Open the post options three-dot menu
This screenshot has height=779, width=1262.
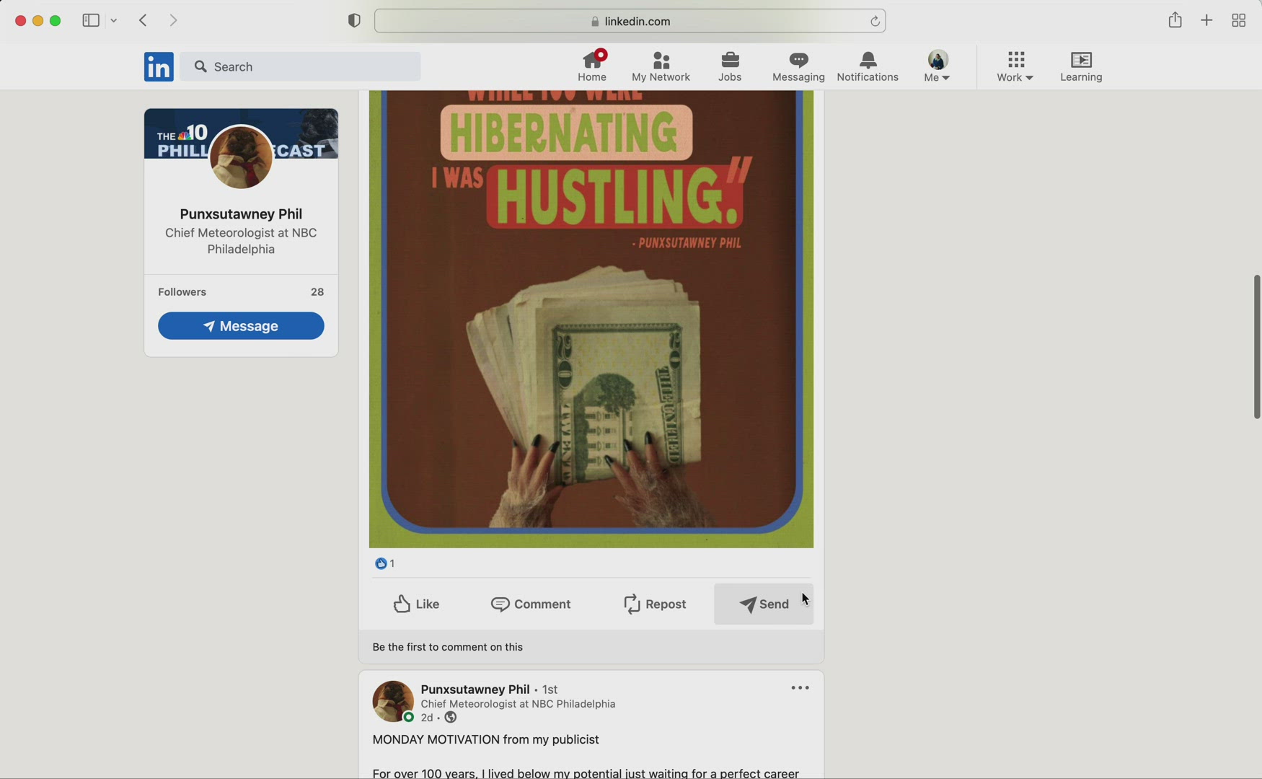click(800, 689)
